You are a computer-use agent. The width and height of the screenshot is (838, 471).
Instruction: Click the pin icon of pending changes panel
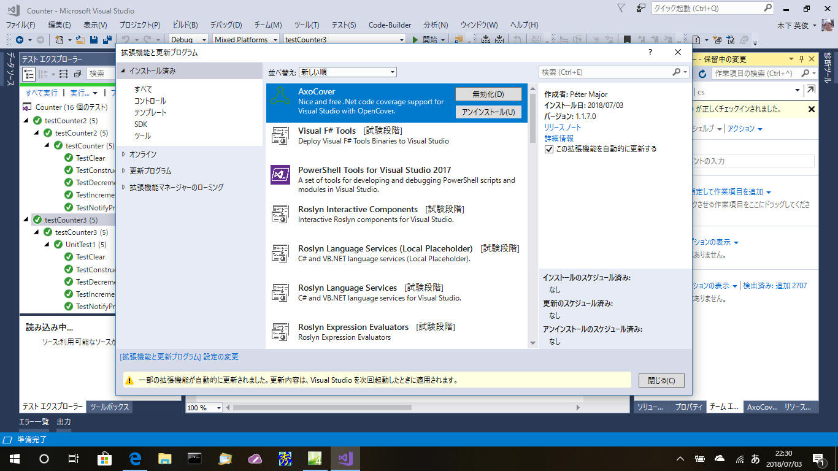coord(801,59)
